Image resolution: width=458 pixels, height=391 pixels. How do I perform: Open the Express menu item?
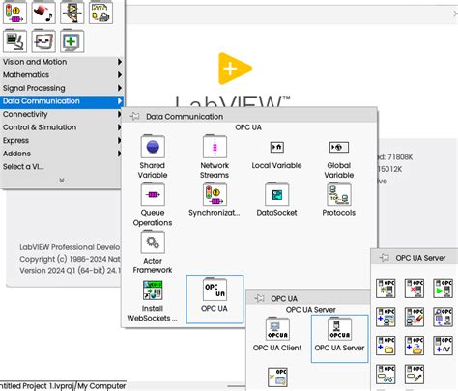click(x=62, y=140)
